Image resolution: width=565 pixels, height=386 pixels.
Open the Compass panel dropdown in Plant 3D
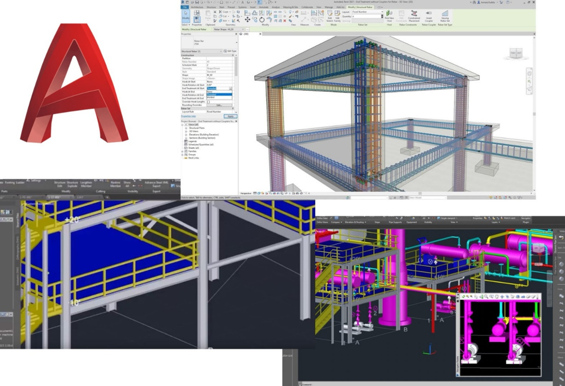pos(335,222)
